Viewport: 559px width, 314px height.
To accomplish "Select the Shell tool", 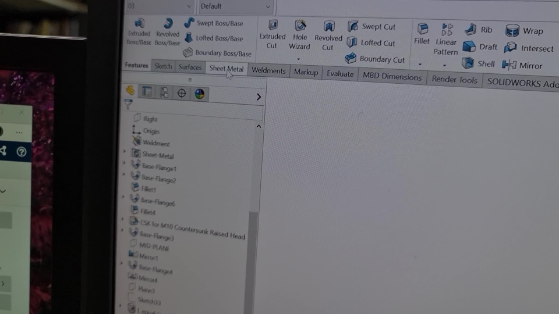I will click(478, 63).
